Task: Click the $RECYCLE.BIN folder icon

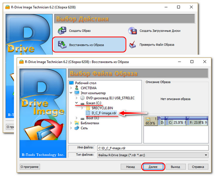Action: 88,108
